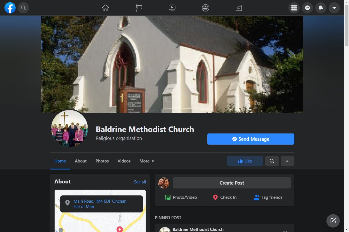Open the Pages flag icon
This screenshot has height=232, width=349.
pyautogui.click(x=139, y=8)
